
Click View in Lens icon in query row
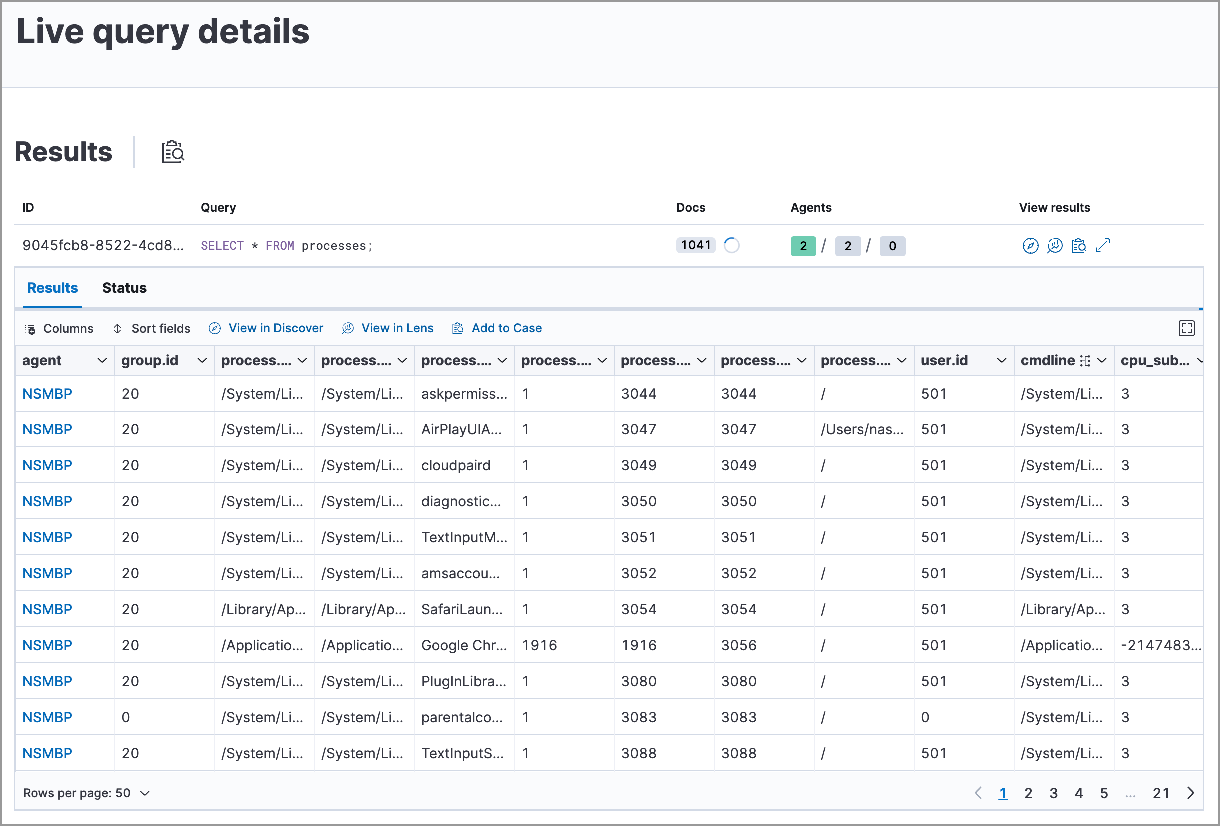click(x=1054, y=246)
